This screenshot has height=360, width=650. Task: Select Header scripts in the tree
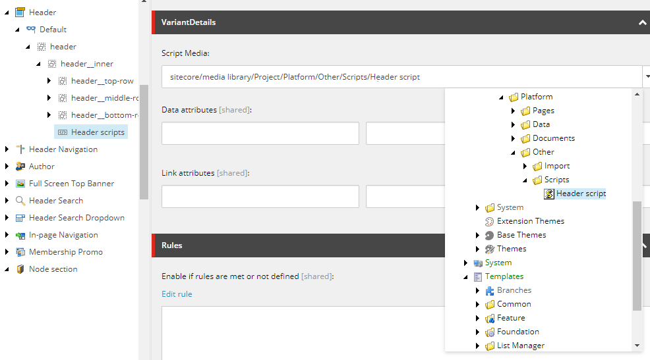pos(98,132)
